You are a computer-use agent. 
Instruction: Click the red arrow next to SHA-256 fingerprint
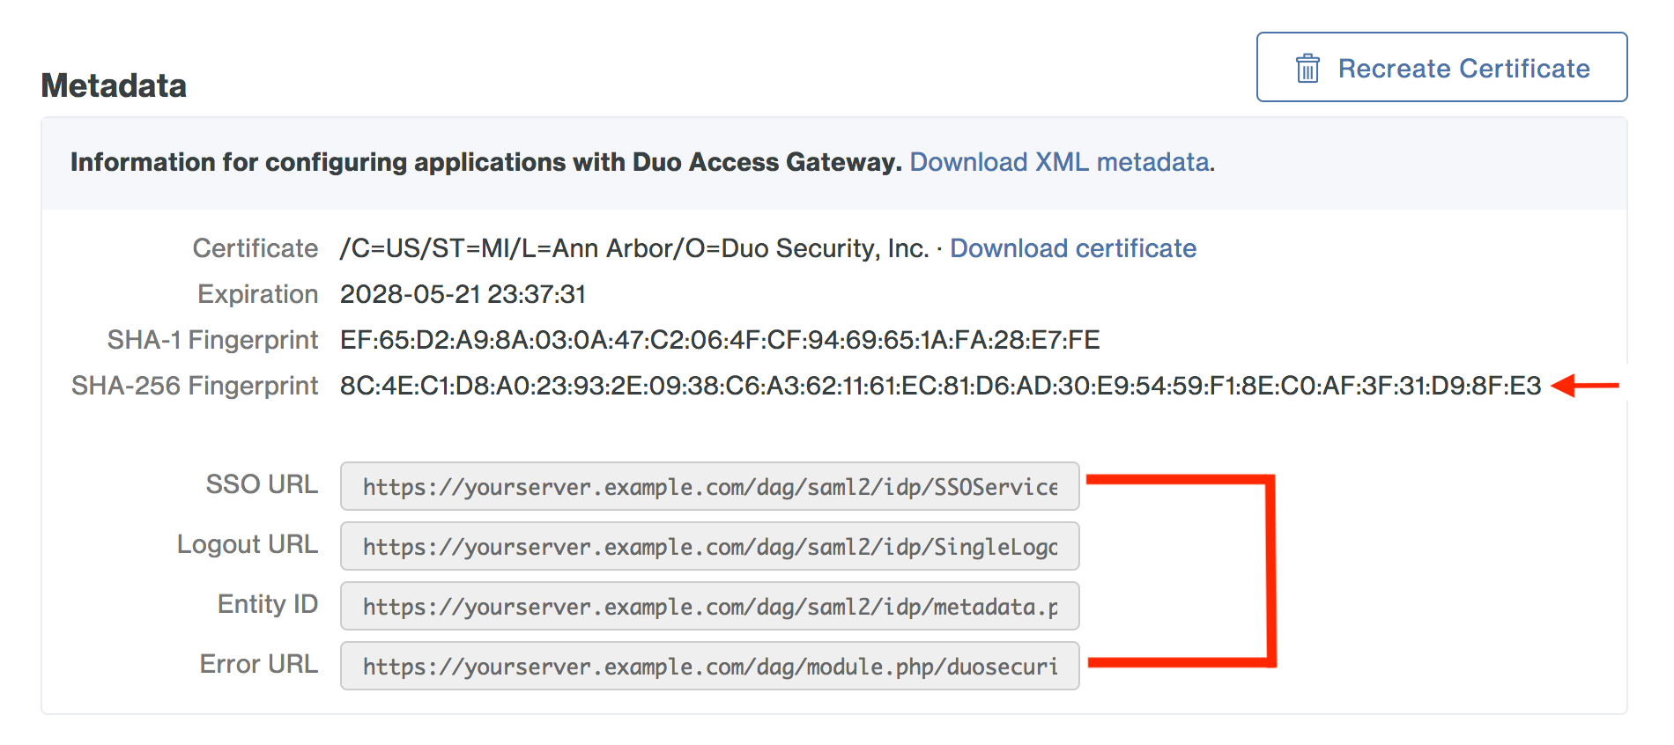(x=1585, y=386)
